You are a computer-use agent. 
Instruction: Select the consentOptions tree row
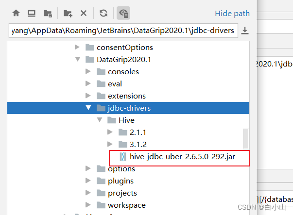coord(128,48)
